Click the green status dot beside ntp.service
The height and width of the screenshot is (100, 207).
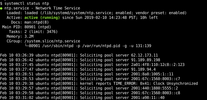1,8
